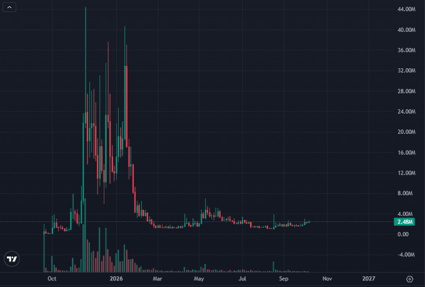Click the large red candle body after 2026
Image resolution: width=425 pixels, height=287 pixels.
click(127, 106)
